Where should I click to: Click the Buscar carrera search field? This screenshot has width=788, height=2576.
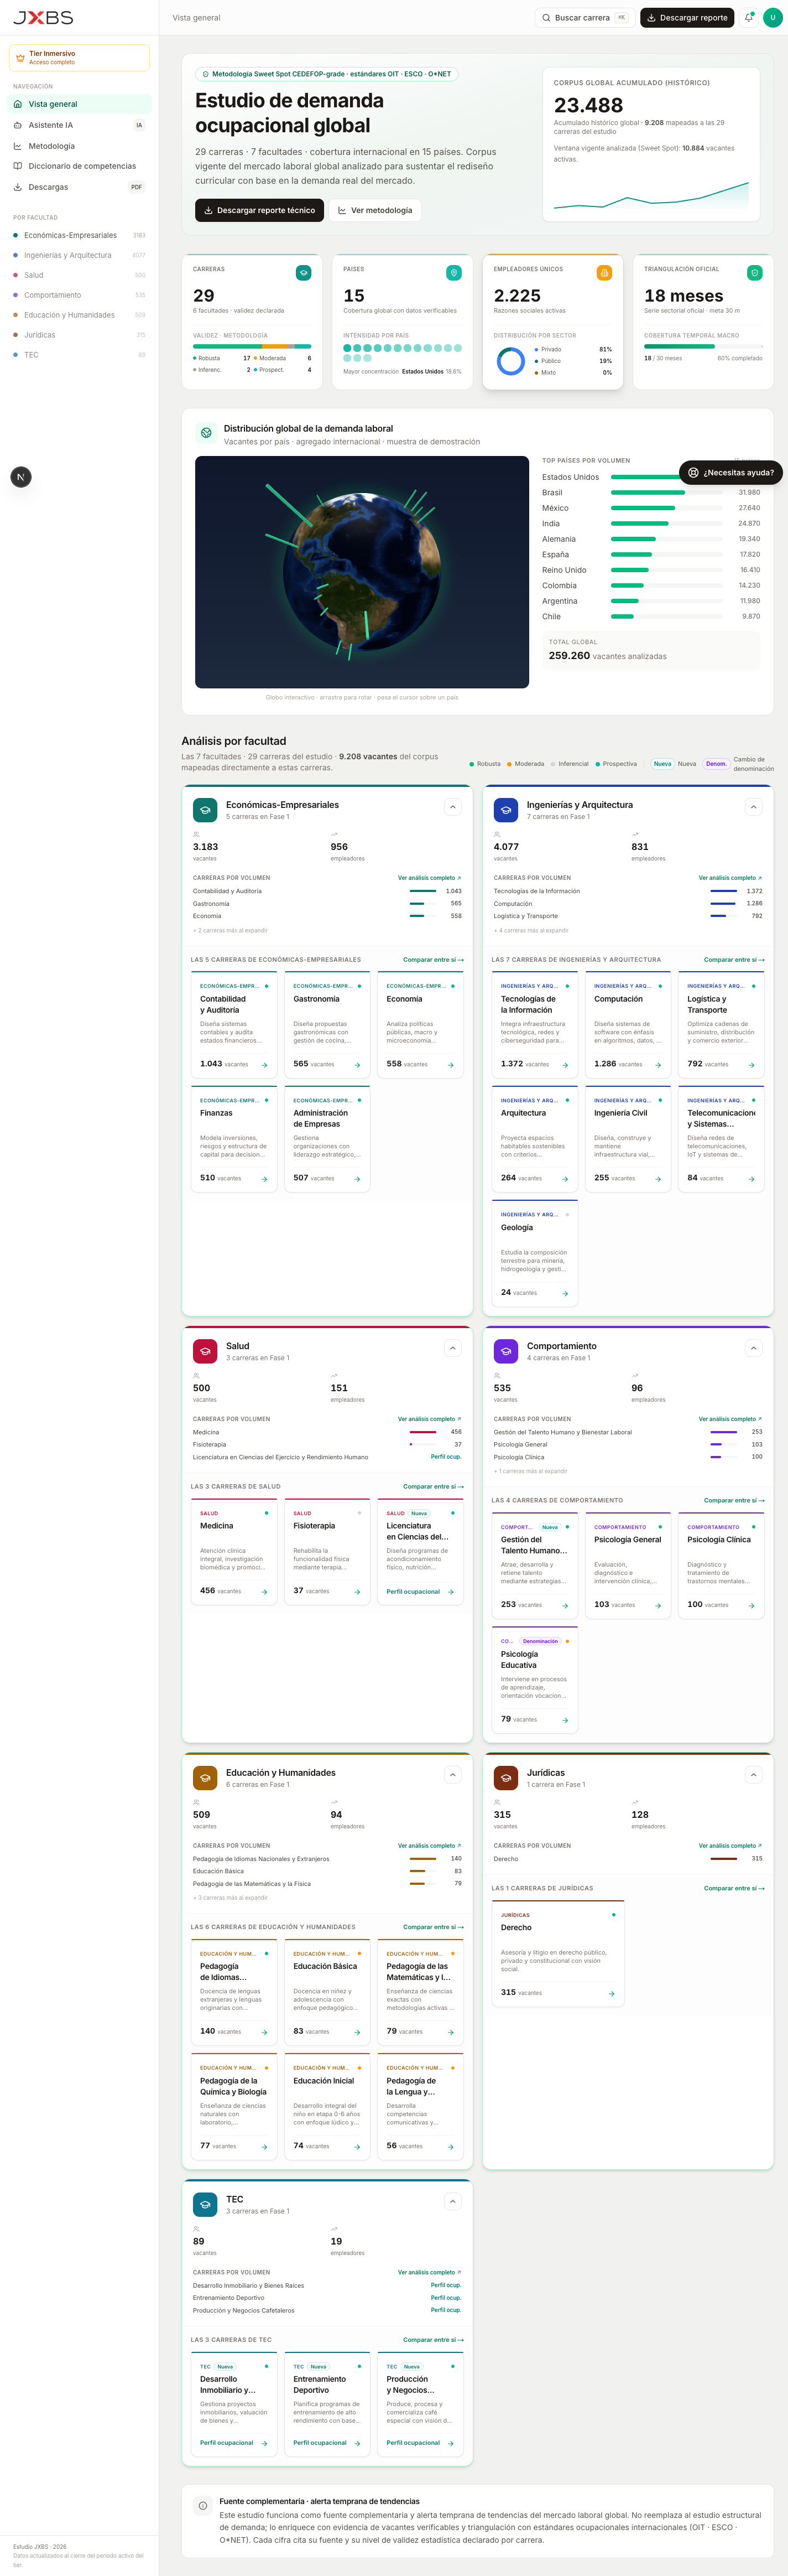coord(585,18)
